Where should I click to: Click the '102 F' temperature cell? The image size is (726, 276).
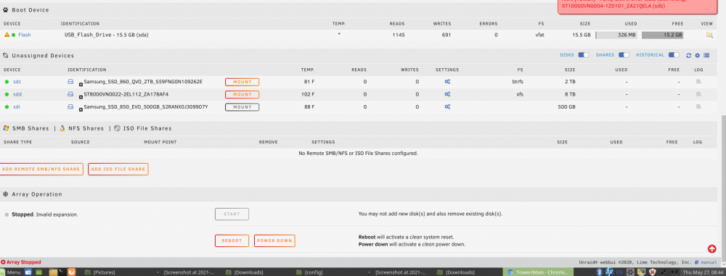(307, 94)
